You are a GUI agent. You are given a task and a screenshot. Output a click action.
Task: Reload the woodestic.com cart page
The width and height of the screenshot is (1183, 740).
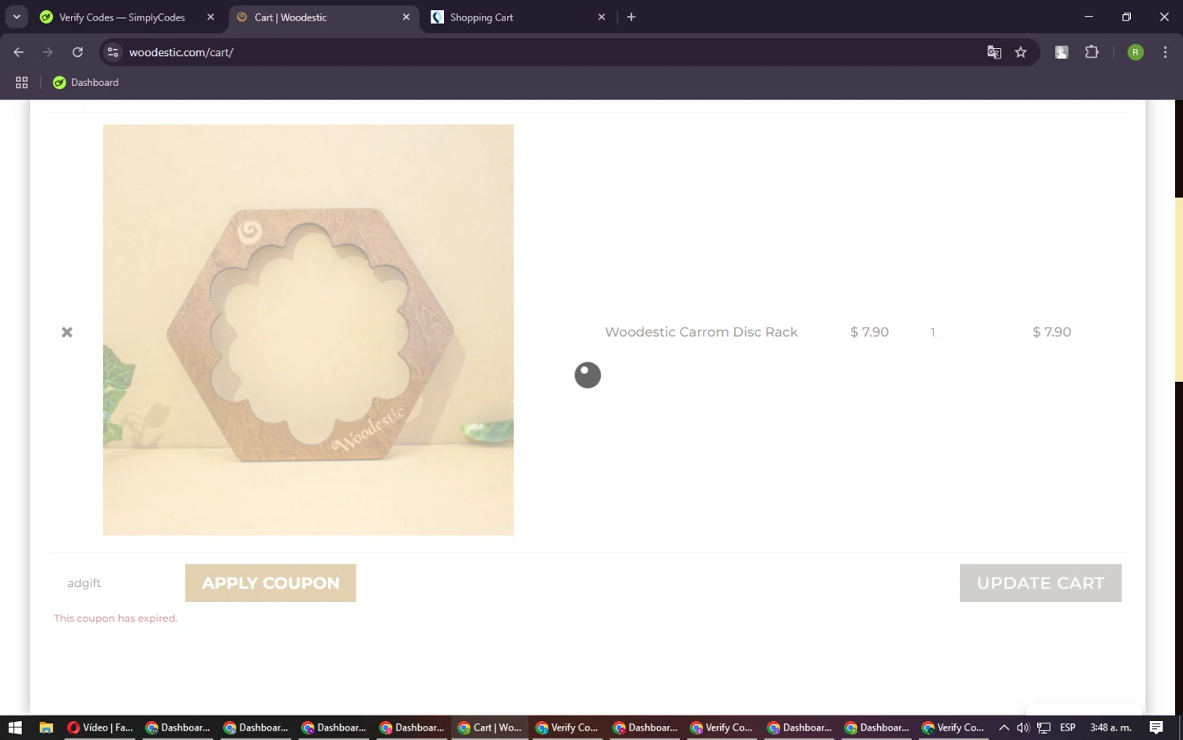pyautogui.click(x=77, y=52)
